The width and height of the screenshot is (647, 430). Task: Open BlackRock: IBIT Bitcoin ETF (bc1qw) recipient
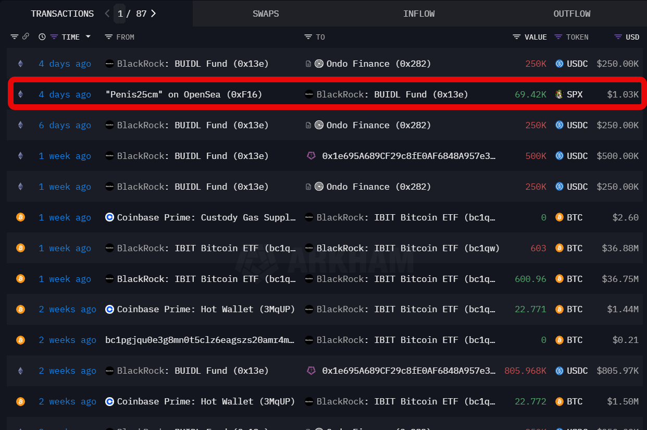(x=408, y=248)
